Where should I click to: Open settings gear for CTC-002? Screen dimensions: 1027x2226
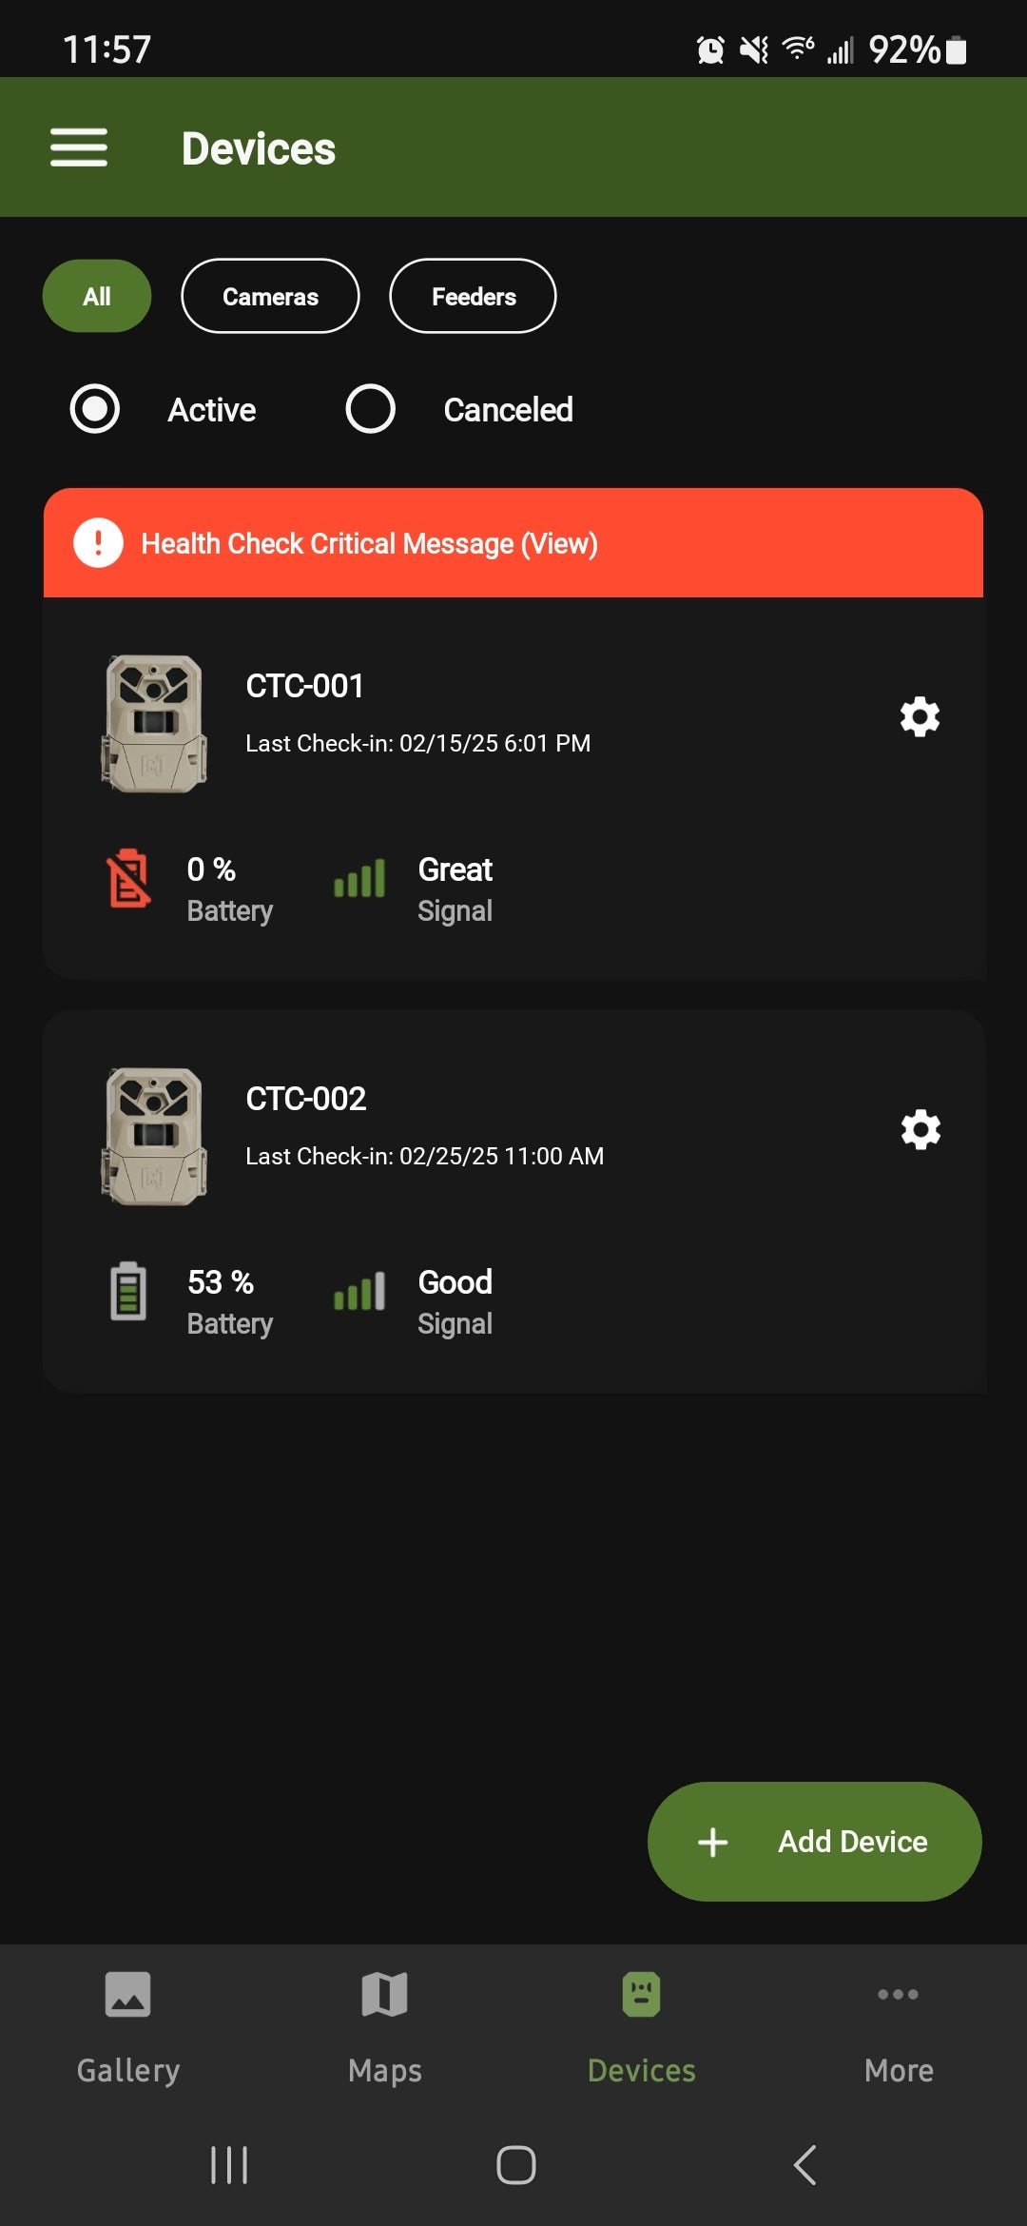coord(920,1129)
